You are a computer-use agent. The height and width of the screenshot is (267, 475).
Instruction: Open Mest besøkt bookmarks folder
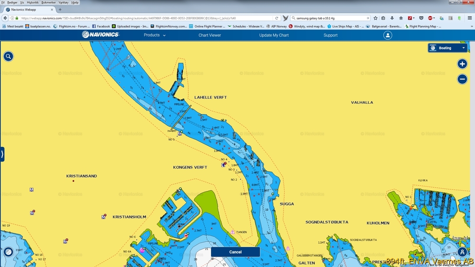13,26
